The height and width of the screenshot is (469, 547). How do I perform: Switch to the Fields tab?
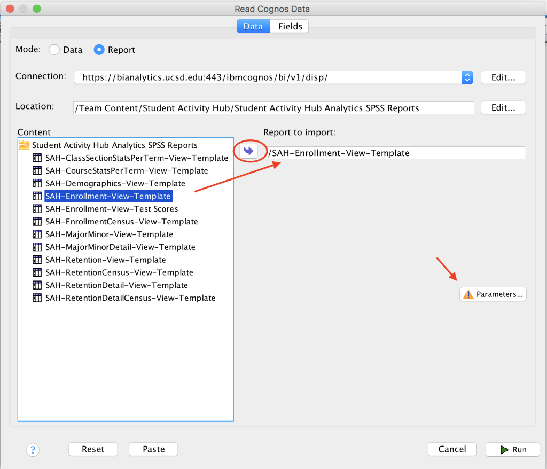click(x=290, y=26)
